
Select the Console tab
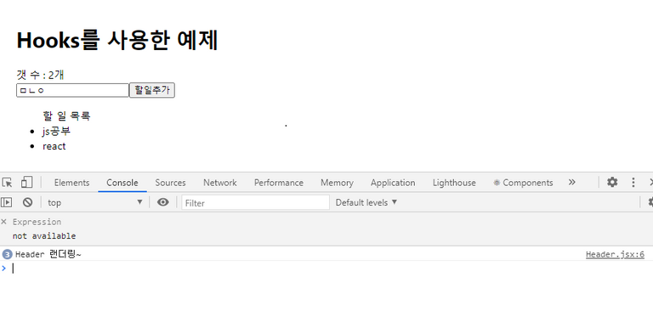(122, 183)
